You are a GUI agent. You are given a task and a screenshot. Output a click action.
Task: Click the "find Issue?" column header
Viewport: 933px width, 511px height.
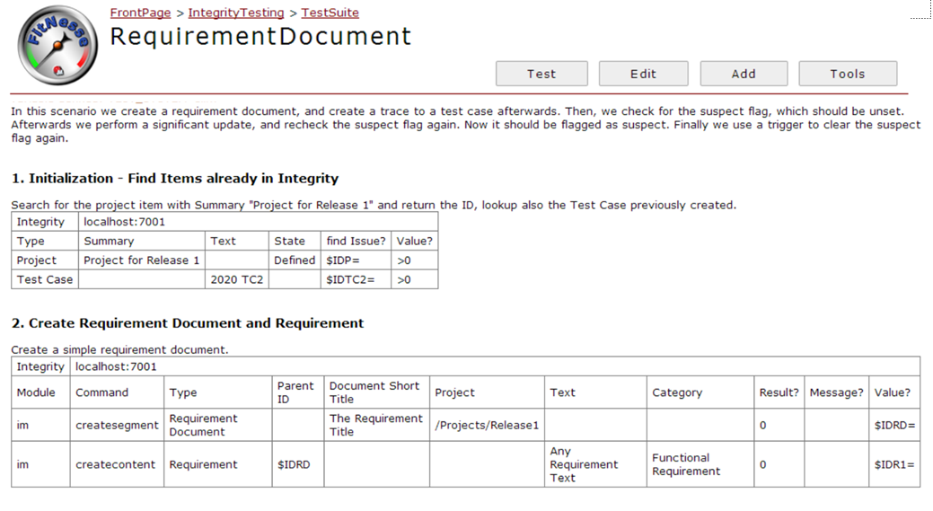coord(356,241)
